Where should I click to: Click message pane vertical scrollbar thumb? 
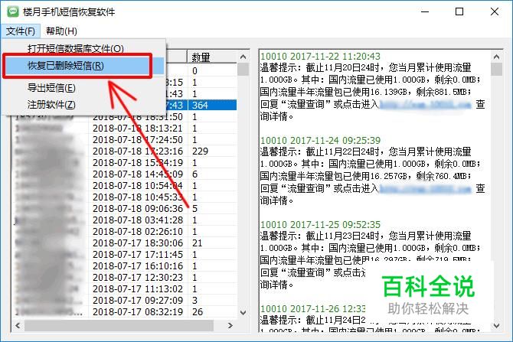click(496, 70)
